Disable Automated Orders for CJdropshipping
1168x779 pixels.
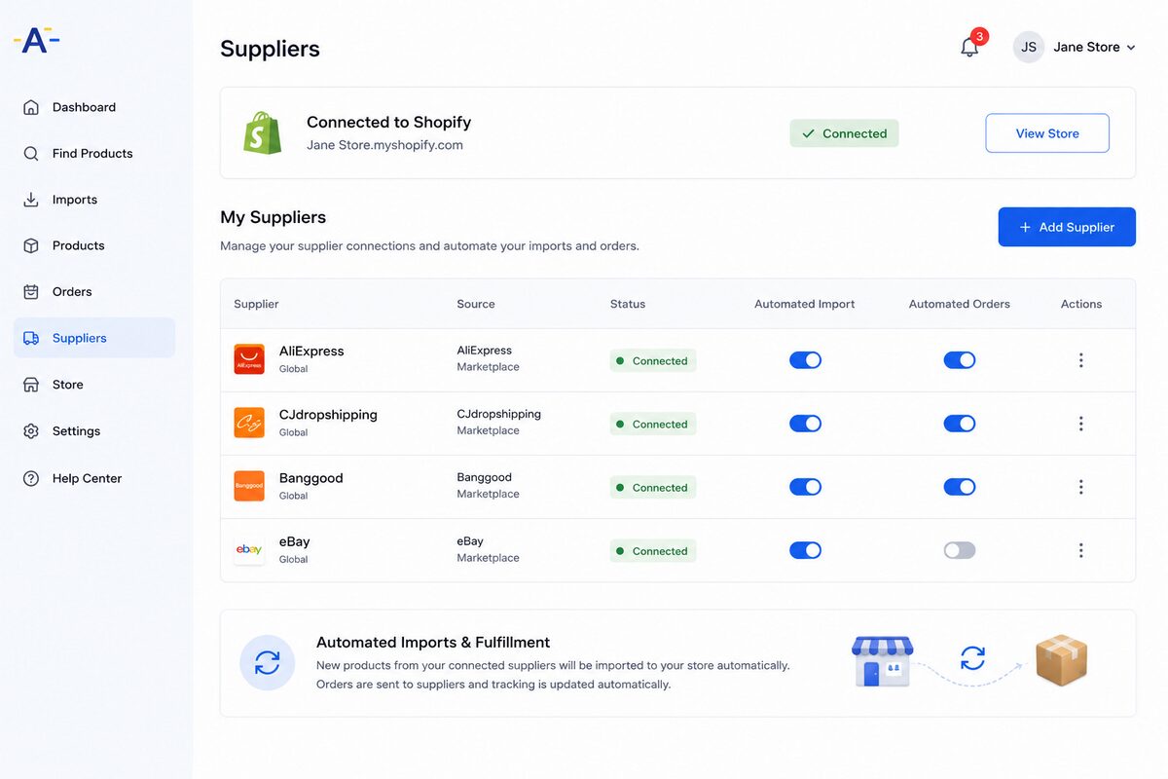pos(959,424)
